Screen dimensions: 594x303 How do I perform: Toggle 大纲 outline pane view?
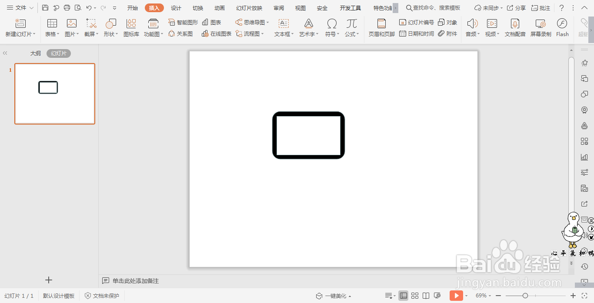[35, 53]
